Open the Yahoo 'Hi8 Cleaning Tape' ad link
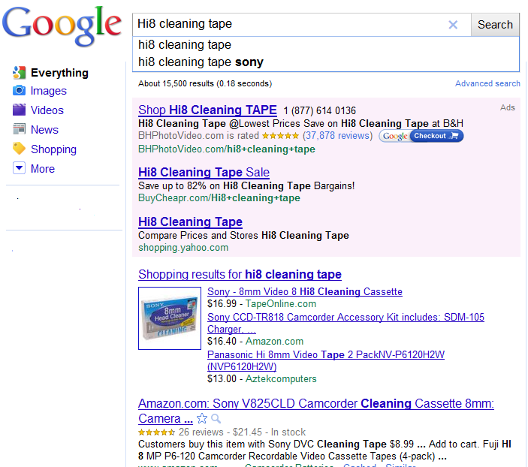Screen dimensions: 528x467 pyautogui.click(x=190, y=221)
